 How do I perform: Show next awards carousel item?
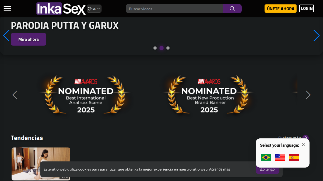308,95
